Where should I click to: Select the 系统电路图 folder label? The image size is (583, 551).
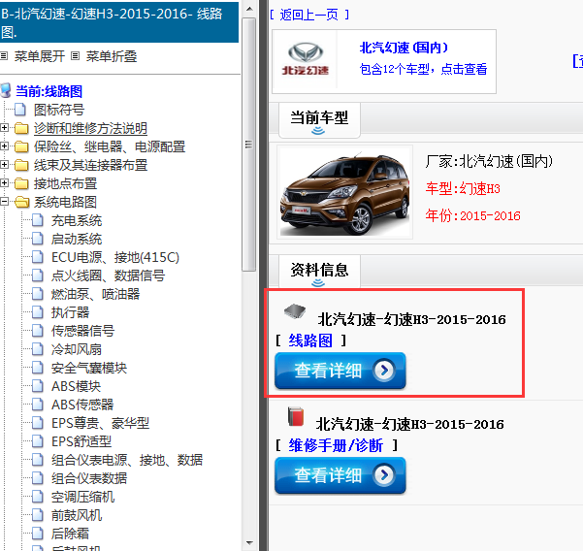coord(65,202)
